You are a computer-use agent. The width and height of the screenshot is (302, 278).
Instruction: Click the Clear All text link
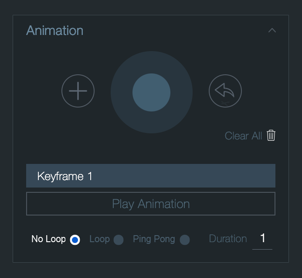click(243, 136)
